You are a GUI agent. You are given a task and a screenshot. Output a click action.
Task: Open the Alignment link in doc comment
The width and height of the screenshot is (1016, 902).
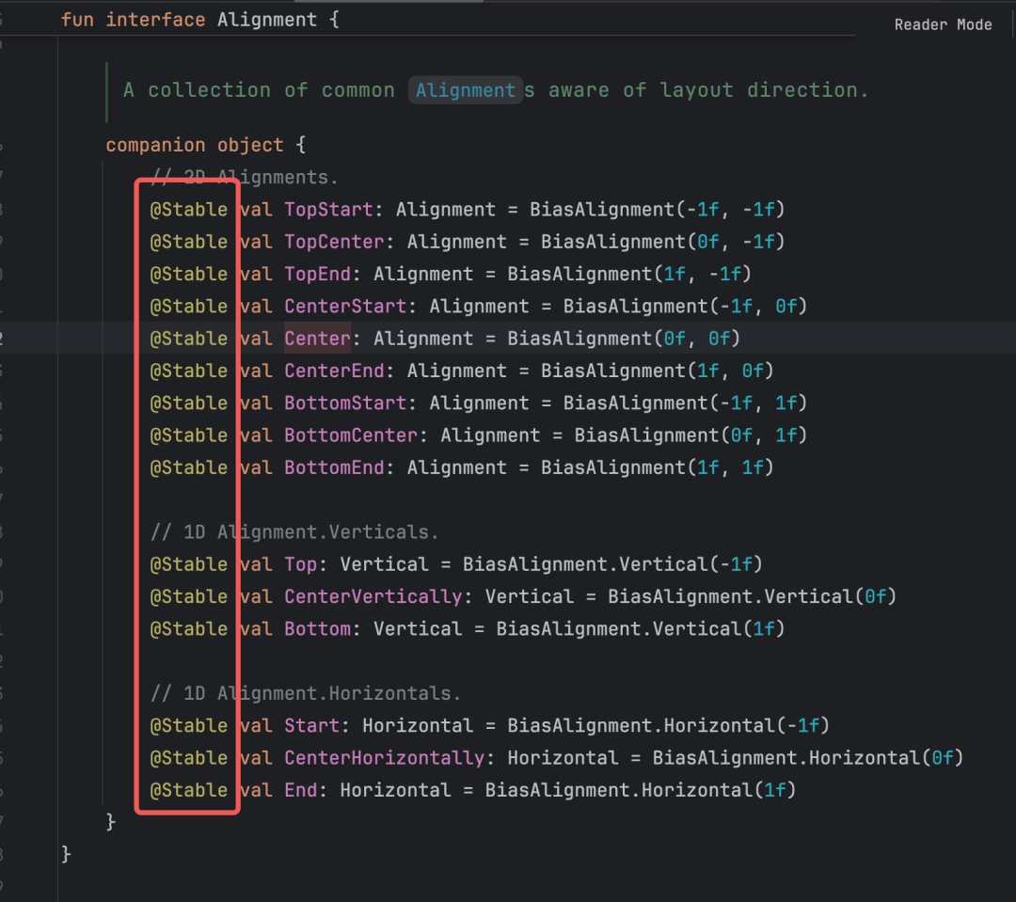(466, 90)
